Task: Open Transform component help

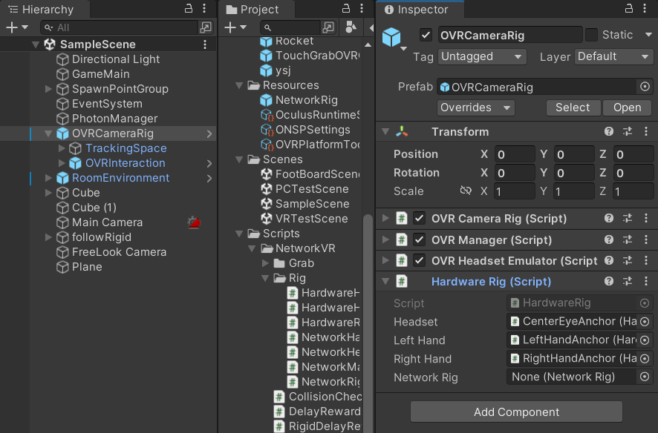Action: point(609,131)
